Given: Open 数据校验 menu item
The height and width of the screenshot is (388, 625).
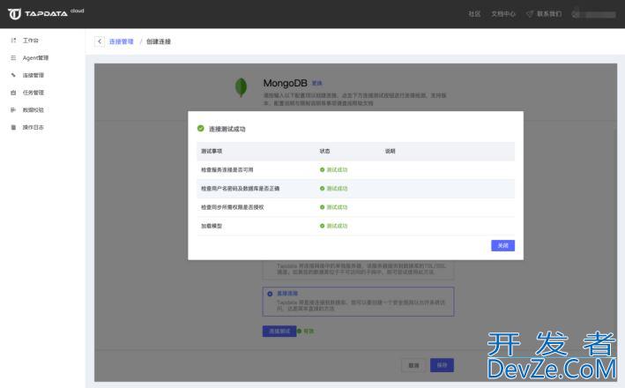Looking at the screenshot, I should click(x=33, y=109).
